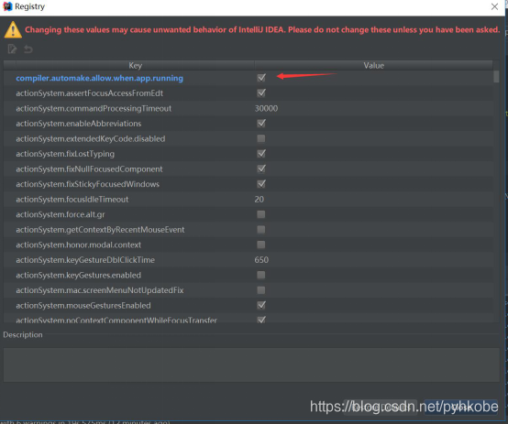Click the keyGestureDblClickTime value 650
508x424 pixels.
(261, 260)
